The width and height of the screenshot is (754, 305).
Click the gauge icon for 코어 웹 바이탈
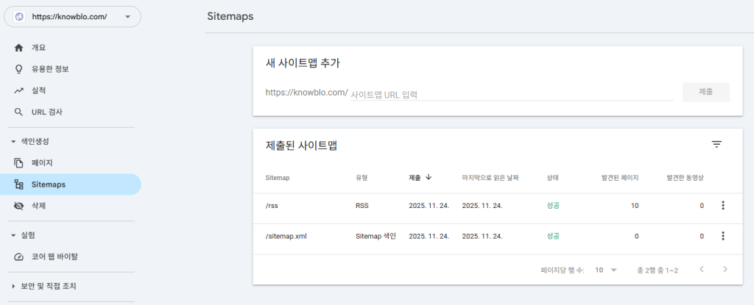click(x=19, y=256)
